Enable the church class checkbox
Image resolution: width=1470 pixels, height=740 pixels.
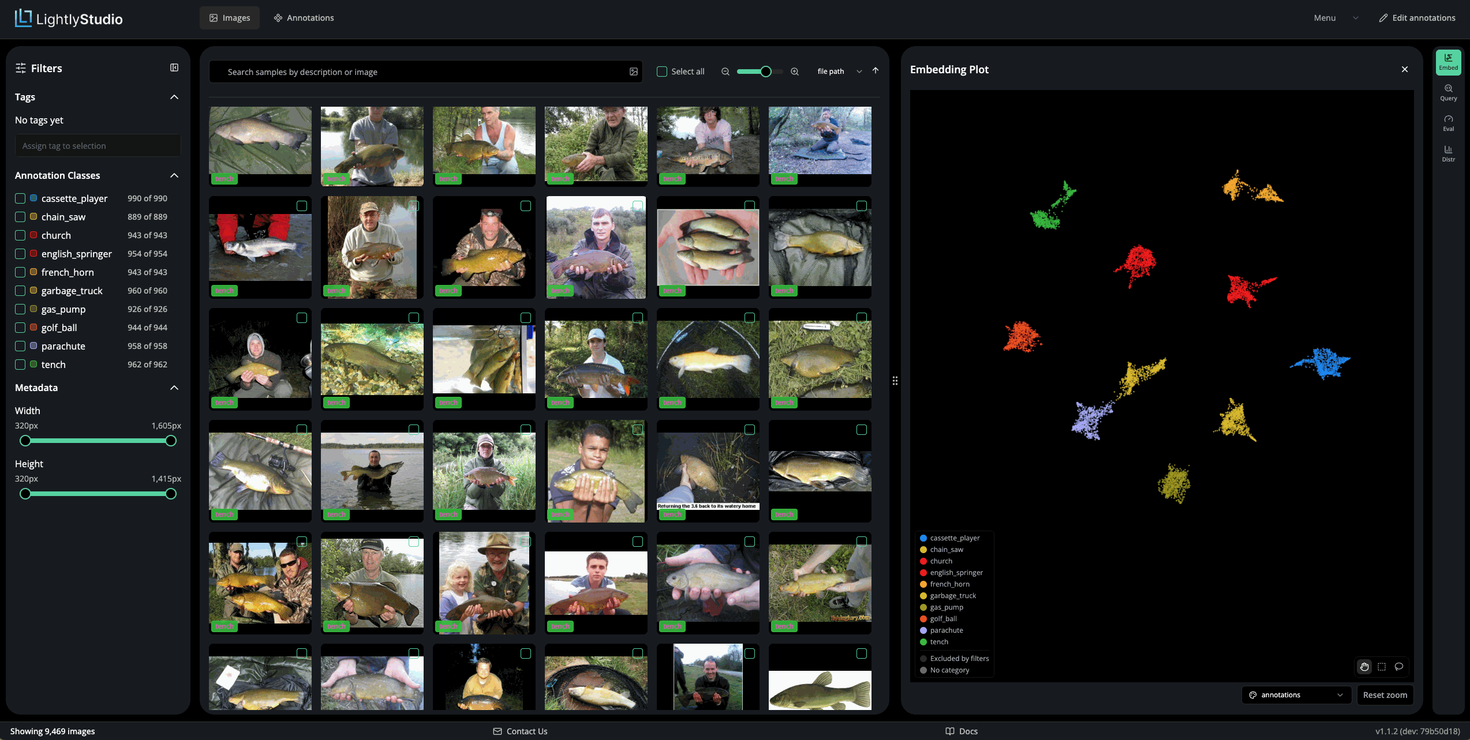20,235
